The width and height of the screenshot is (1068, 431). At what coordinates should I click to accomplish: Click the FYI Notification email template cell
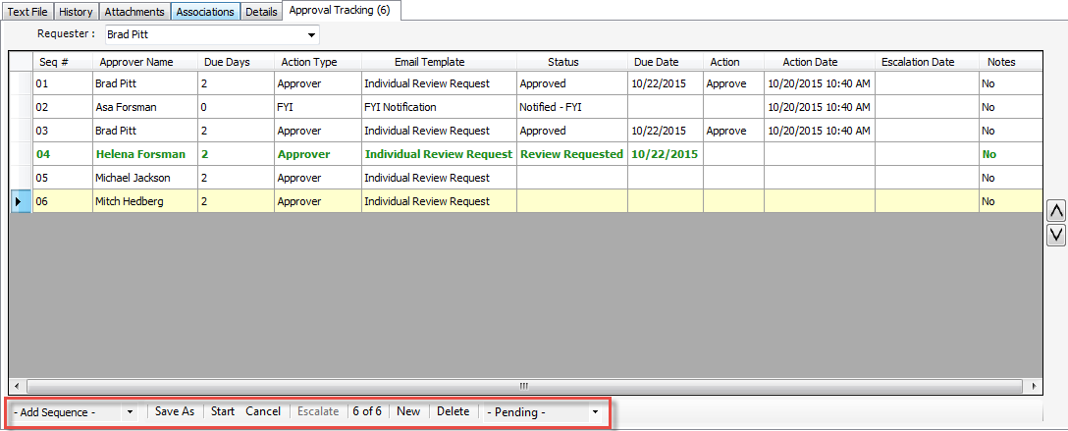pyautogui.click(x=439, y=107)
